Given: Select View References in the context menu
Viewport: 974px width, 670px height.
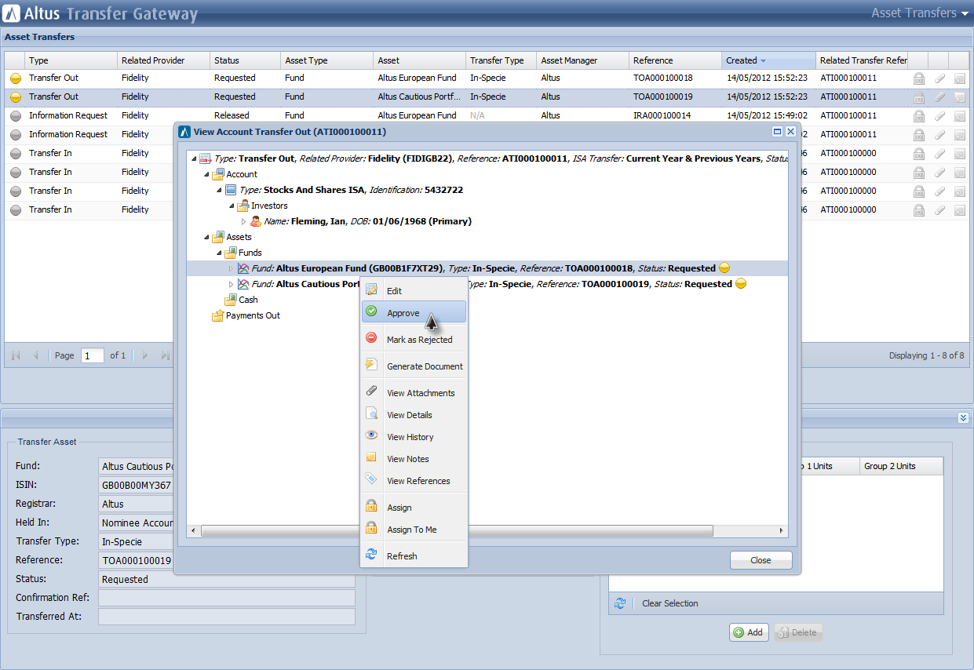Looking at the screenshot, I should pos(414,481).
